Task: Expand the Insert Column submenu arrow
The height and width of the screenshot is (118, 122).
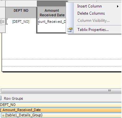Action: (x=118, y=7)
